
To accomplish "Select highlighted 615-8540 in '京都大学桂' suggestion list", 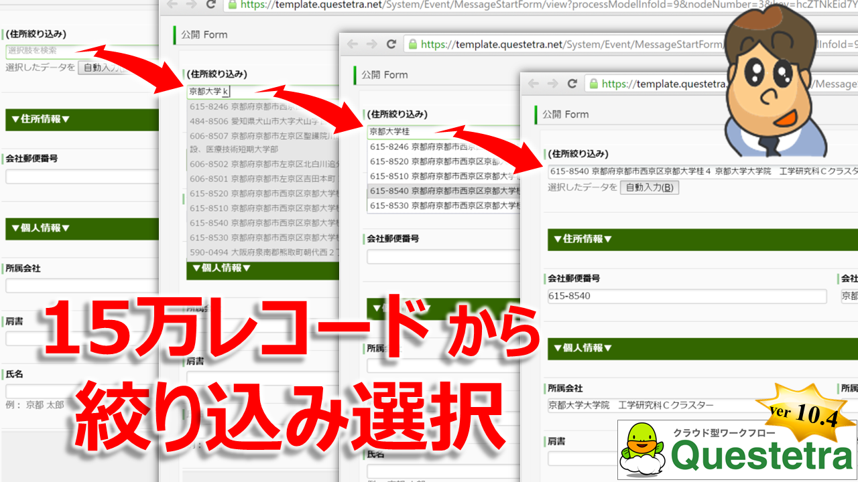I will pos(444,191).
